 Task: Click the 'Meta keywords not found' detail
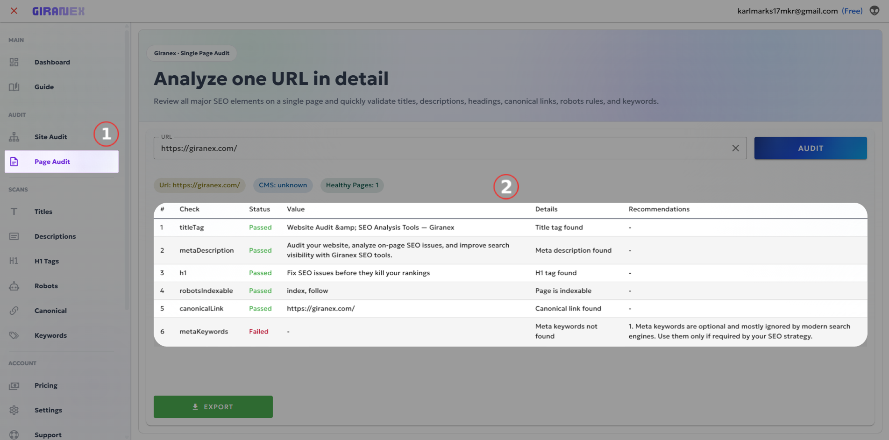coord(566,331)
